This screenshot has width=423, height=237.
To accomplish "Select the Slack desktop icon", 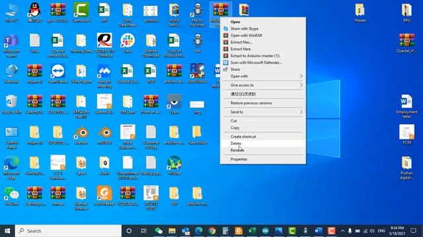I will (x=128, y=43).
